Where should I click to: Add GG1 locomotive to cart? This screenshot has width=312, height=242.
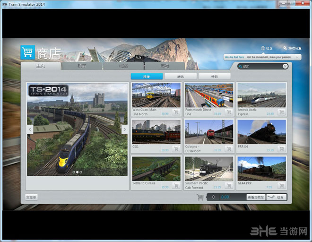pos(176,149)
